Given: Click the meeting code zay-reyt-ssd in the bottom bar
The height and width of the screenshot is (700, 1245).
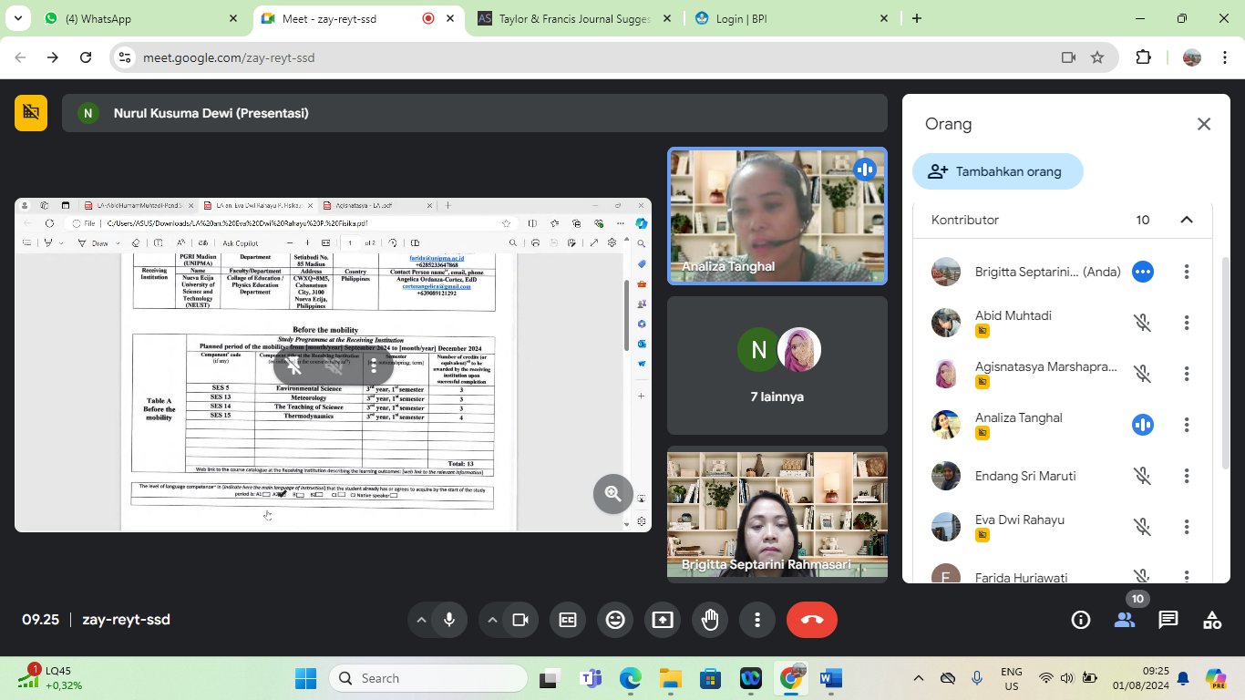Looking at the screenshot, I should (127, 620).
